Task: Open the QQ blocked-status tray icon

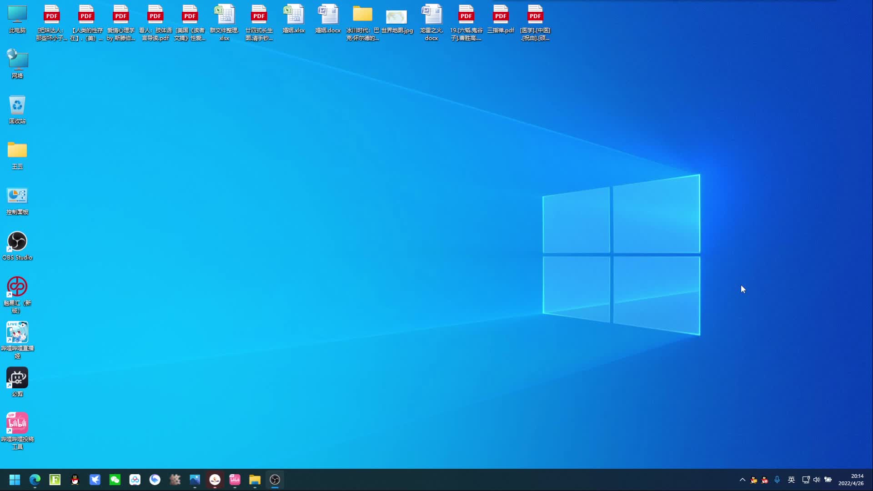Action: point(765,480)
